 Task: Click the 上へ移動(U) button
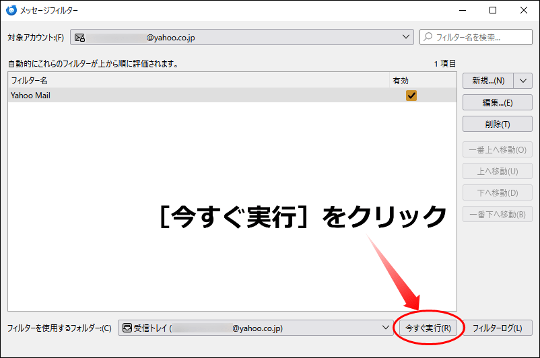coord(498,171)
